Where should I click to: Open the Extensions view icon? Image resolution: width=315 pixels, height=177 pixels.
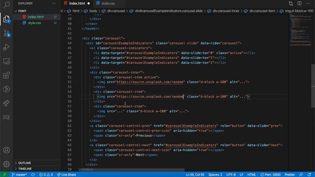click(x=6, y=75)
